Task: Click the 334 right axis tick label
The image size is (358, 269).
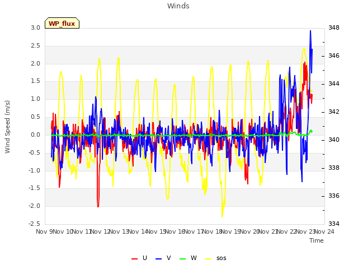Action: [334, 224]
